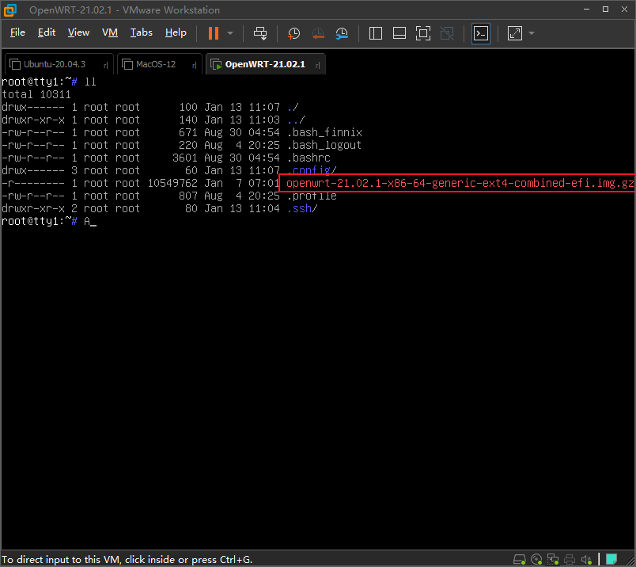Image resolution: width=636 pixels, height=567 pixels.
Task: Click the sound device status icon
Action: pyautogui.click(x=586, y=558)
